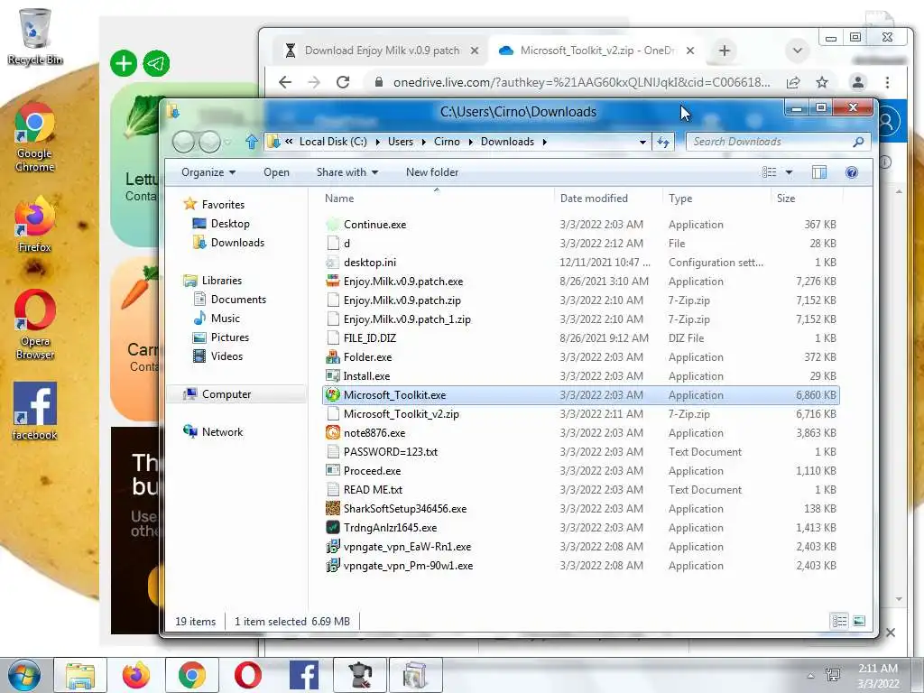The width and height of the screenshot is (924, 693).
Task: Click New folder in toolbar
Action: (x=432, y=172)
